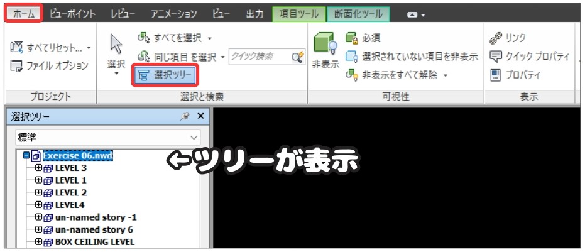This screenshot has height=252, width=585.
Task: Click the 同じ項目を選択 icon
Action: 144,57
